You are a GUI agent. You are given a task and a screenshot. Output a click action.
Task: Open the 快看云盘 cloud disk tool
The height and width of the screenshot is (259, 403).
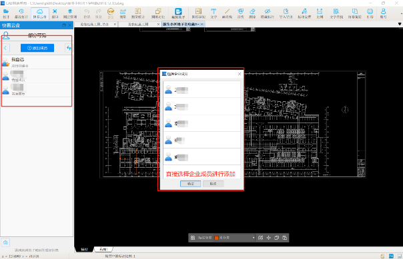click(40, 13)
